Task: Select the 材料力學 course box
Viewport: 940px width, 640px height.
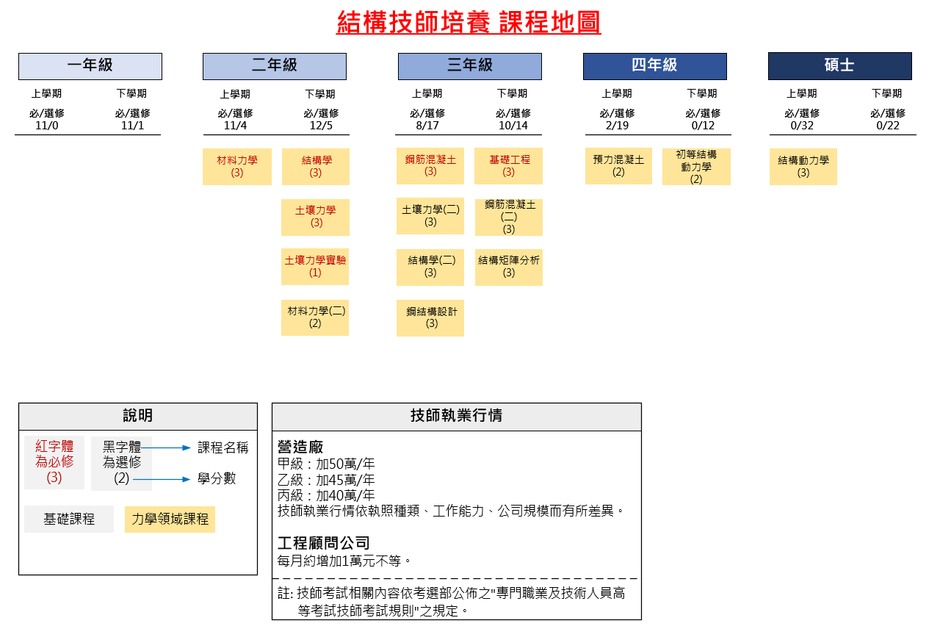Action: tap(237, 166)
